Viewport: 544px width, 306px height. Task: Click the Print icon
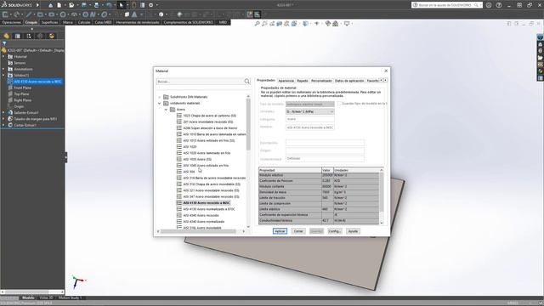pyautogui.click(x=96, y=5)
